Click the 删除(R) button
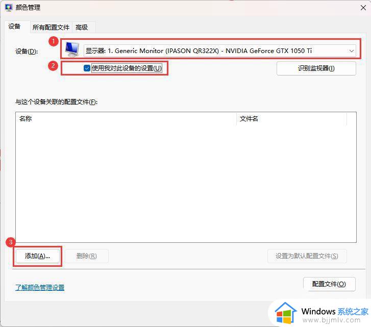The image size is (371, 327). [x=87, y=256]
